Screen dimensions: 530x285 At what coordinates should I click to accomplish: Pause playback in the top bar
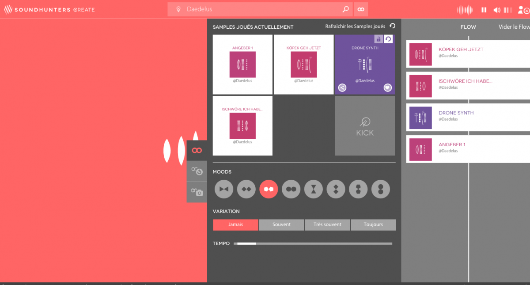484,10
